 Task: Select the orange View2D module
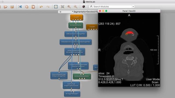tap(77, 17)
